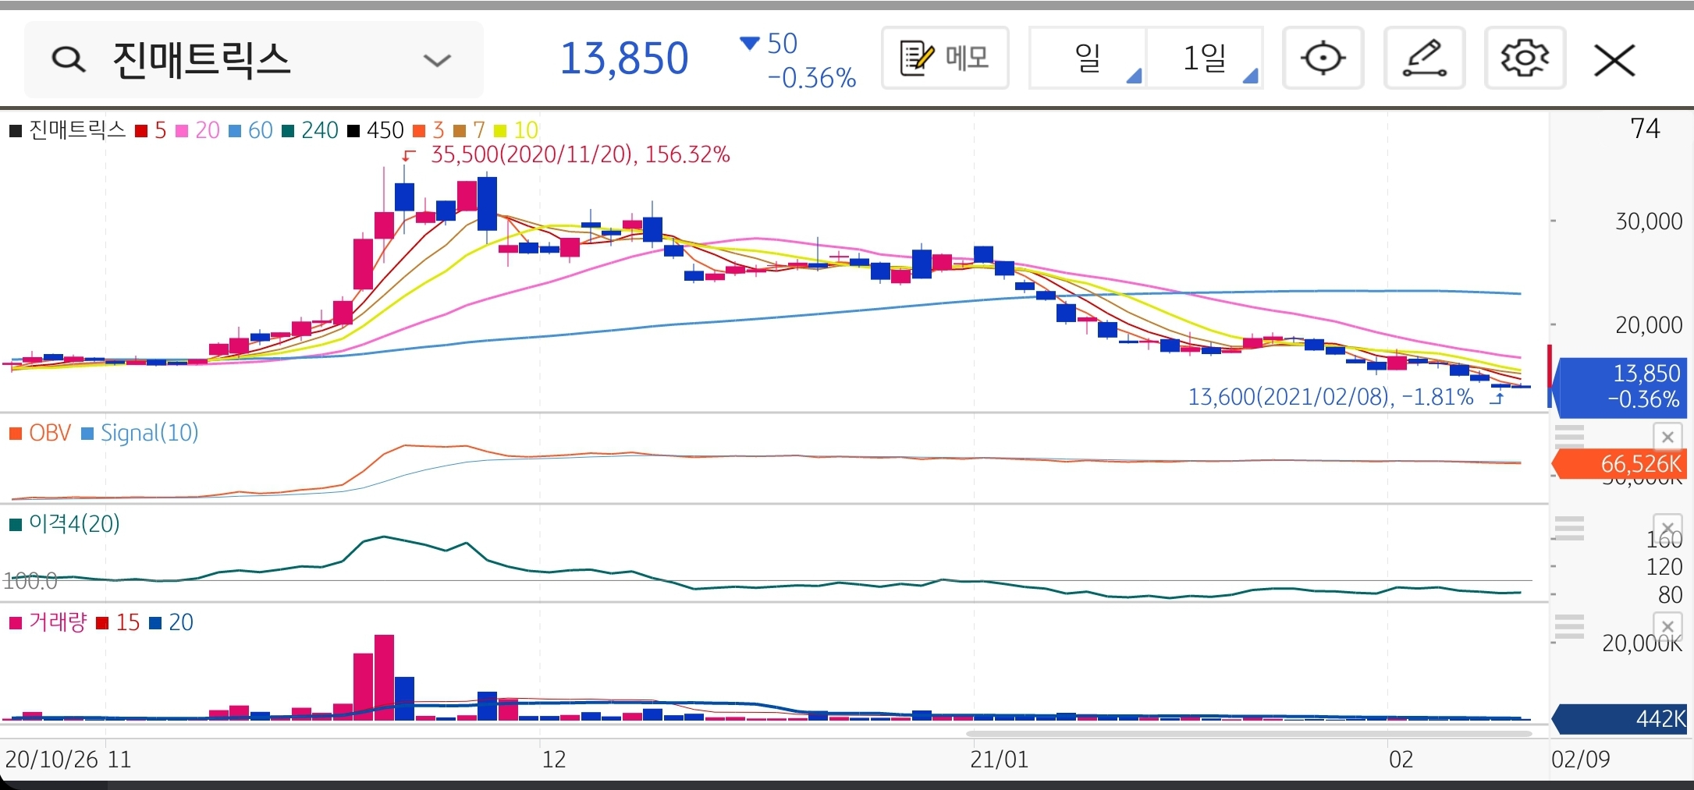Close the chart with X icon
The height and width of the screenshot is (790, 1694).
(x=1614, y=60)
